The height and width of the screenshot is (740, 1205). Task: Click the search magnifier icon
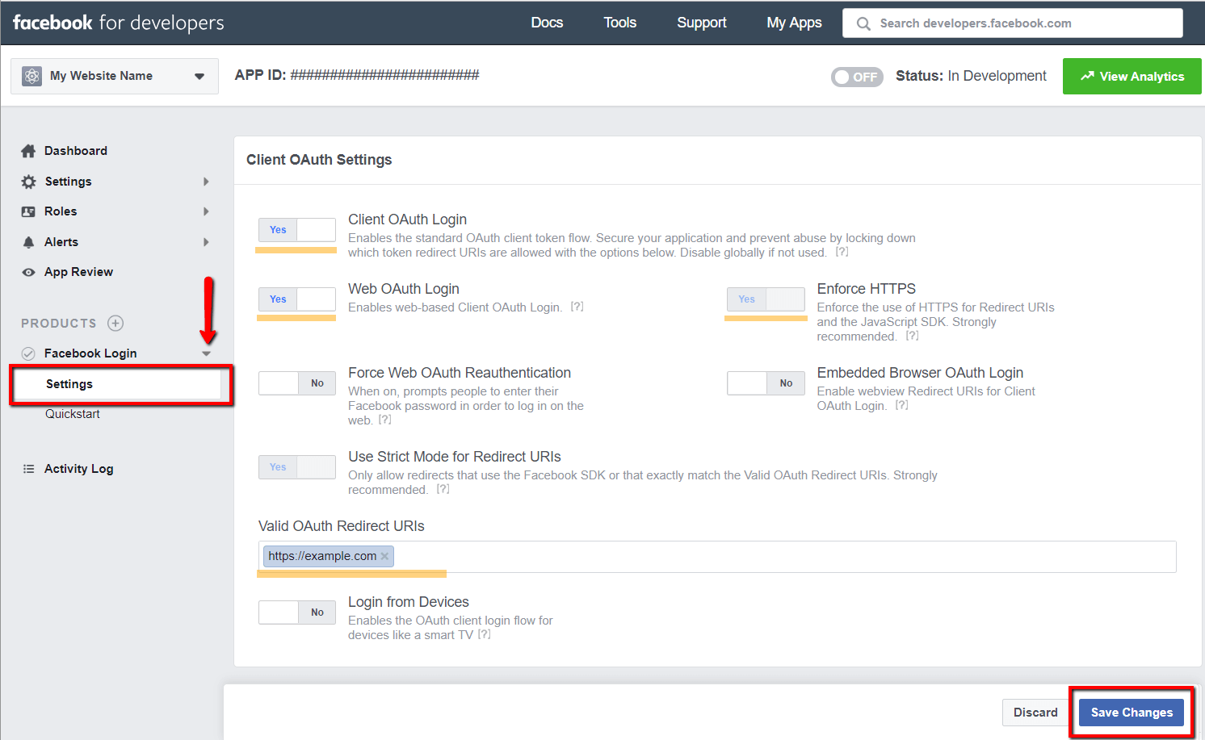863,23
